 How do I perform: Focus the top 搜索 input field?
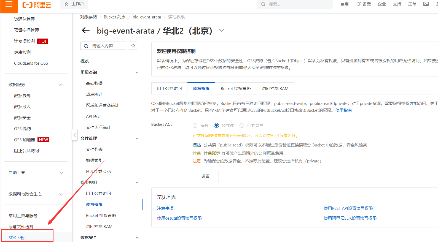(295, 4)
